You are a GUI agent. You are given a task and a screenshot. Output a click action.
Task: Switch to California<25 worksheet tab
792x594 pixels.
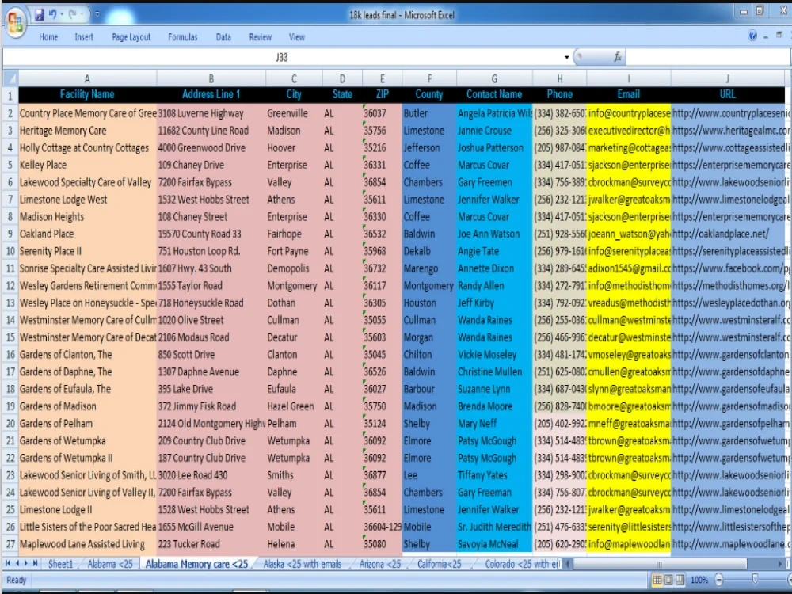[x=439, y=564]
